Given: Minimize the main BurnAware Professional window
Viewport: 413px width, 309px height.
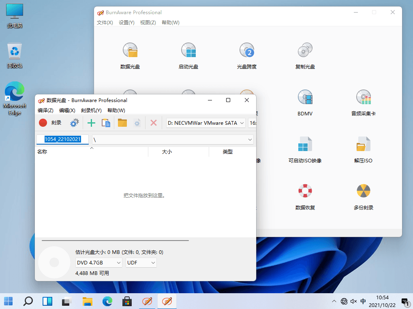Looking at the screenshot, I should pos(356,13).
